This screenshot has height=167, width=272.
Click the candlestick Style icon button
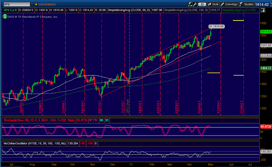213,4
